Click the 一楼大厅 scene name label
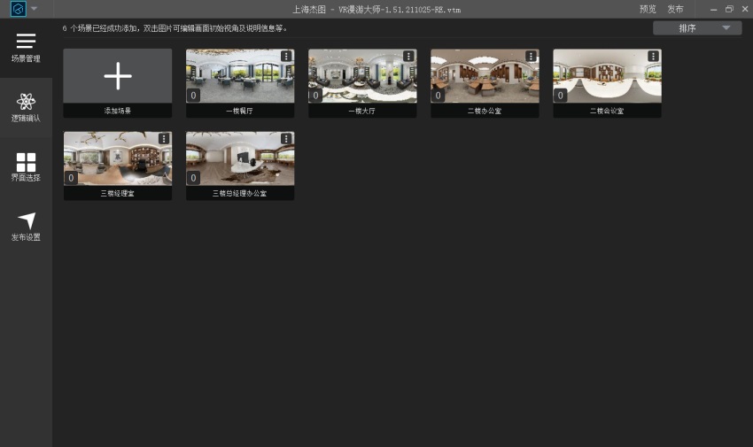This screenshot has height=447, width=753. [362, 111]
